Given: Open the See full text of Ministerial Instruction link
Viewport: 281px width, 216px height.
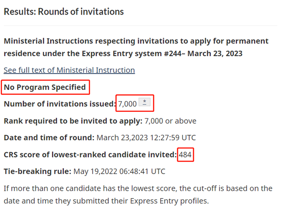Looking at the screenshot, I should [x=69, y=70].
